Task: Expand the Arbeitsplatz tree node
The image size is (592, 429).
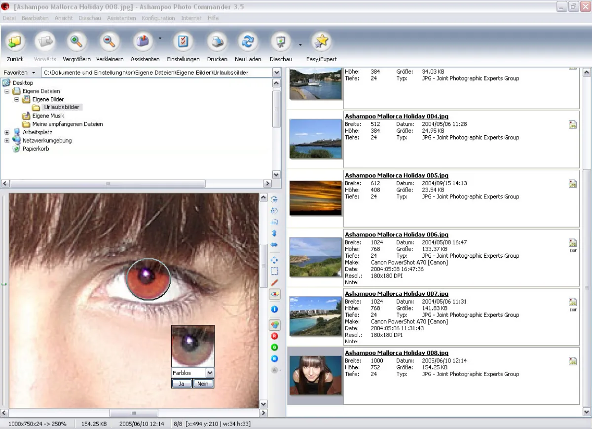Action: click(x=7, y=132)
